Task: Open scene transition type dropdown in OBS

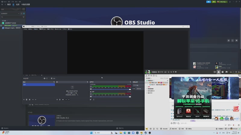Action: tap(138, 85)
